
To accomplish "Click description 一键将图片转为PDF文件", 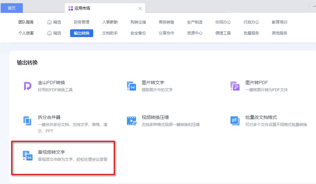I will (x=266, y=90).
